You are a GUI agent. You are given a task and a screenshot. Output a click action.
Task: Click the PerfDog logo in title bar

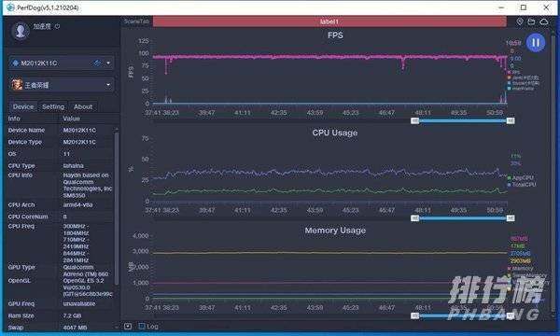pyautogui.click(x=10, y=7)
